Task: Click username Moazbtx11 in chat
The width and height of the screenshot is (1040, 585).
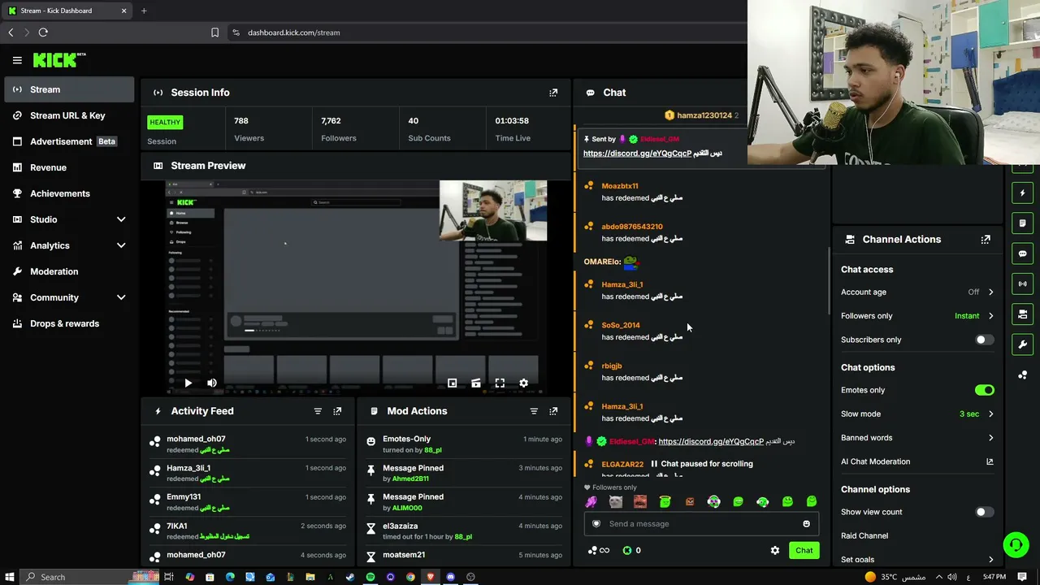Action: pyautogui.click(x=620, y=186)
